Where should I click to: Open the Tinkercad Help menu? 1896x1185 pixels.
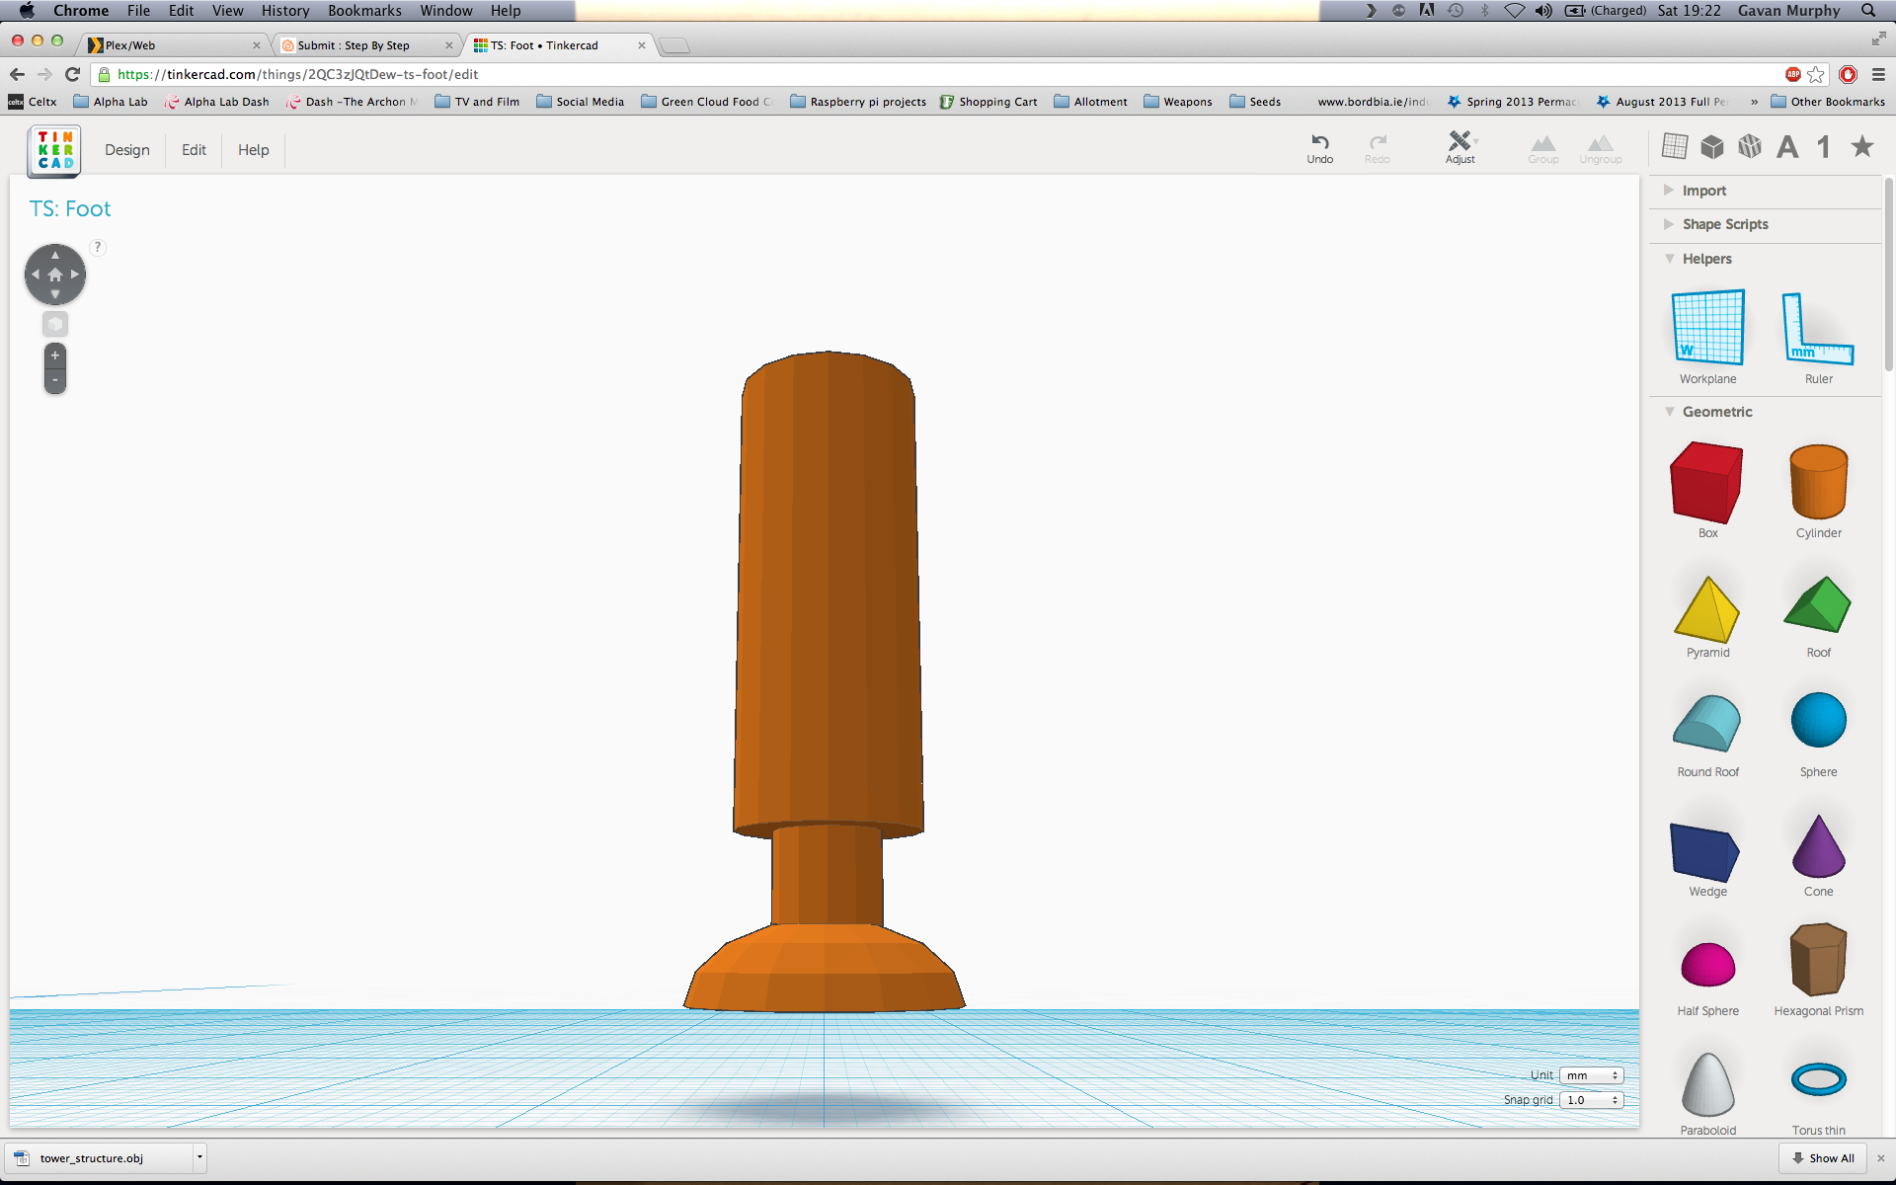click(x=253, y=150)
